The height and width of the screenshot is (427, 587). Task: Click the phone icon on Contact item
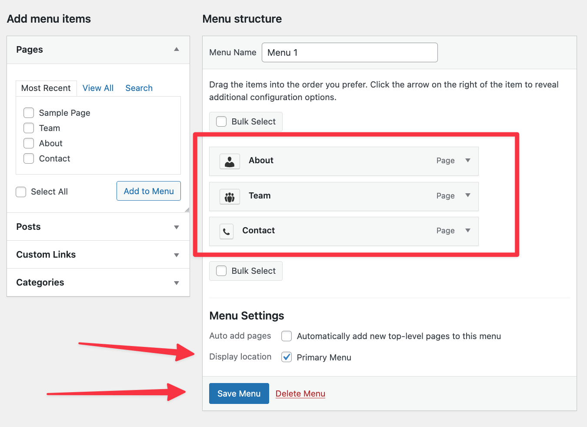227,232
